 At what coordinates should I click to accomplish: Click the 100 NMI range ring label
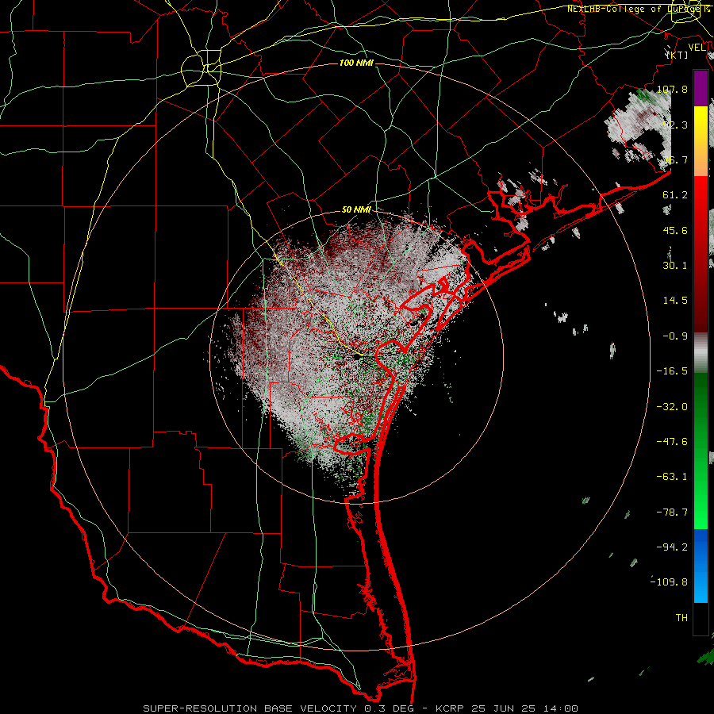point(356,63)
